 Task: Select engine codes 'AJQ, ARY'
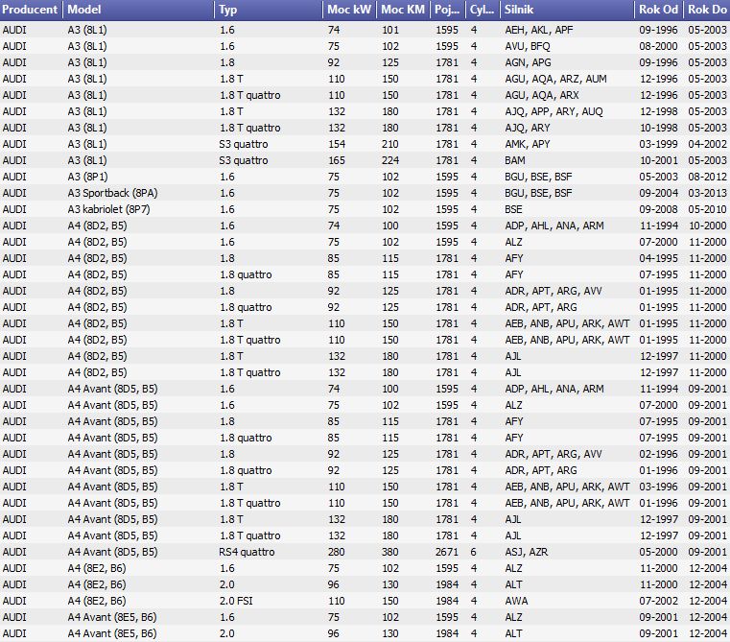click(528, 128)
